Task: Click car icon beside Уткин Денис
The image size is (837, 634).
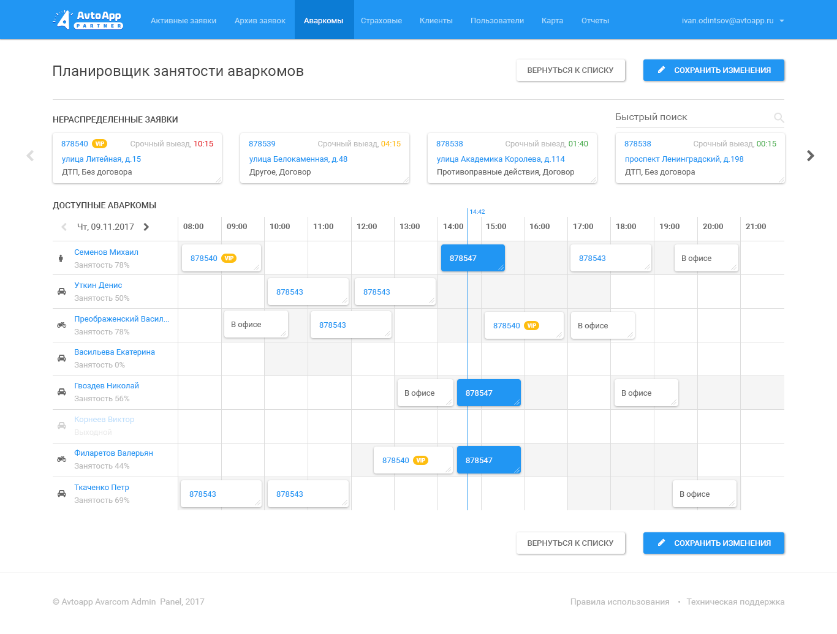Action: [x=61, y=292]
